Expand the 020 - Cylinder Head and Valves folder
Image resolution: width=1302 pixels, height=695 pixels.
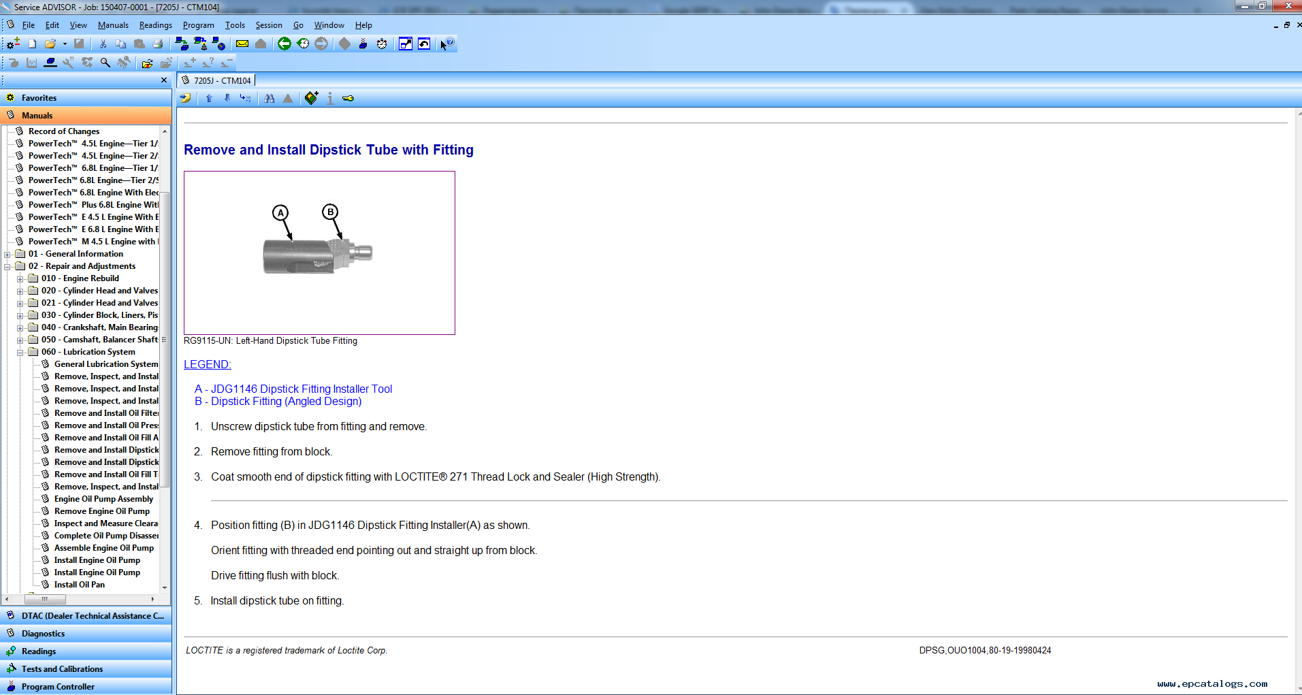tap(20, 291)
